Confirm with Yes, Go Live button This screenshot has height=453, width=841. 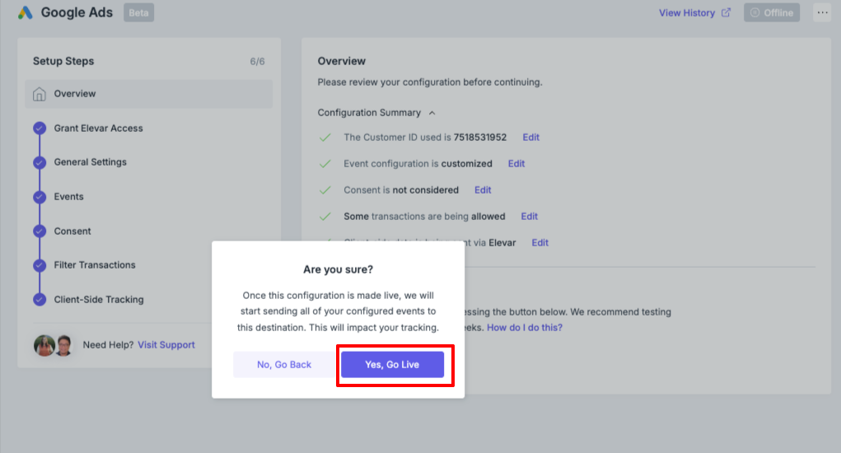pos(393,365)
